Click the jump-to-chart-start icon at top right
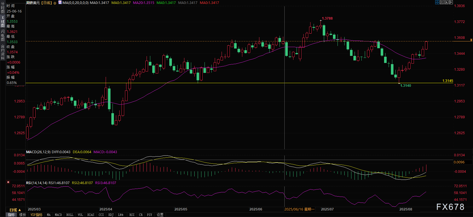The height and width of the screenshot is (217, 473). (442, 2)
